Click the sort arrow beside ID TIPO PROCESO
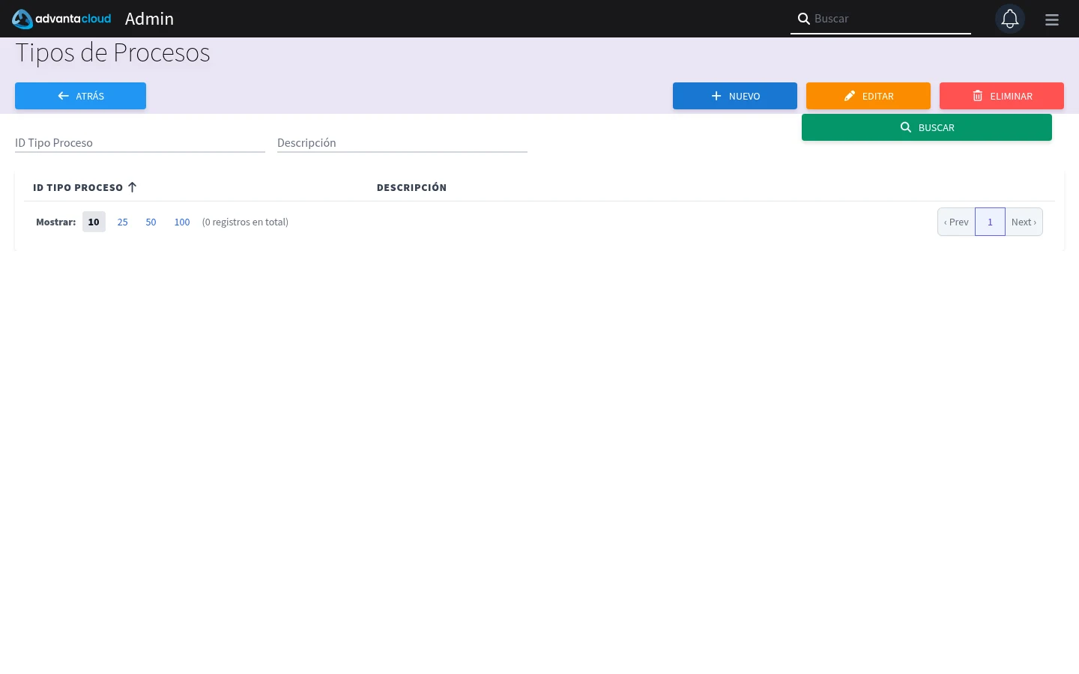 132,187
